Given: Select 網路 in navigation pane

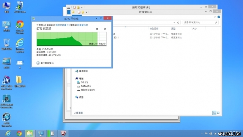Looking at the screenshot, I should 79,97.
